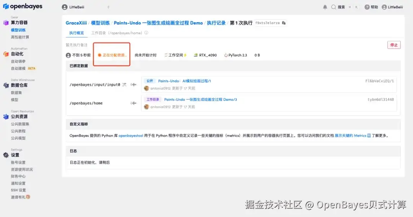Click the unbind icon next to /openbayes/input/input0
Image resolution: width=413 pixels, height=217 pixels.
click(124, 85)
